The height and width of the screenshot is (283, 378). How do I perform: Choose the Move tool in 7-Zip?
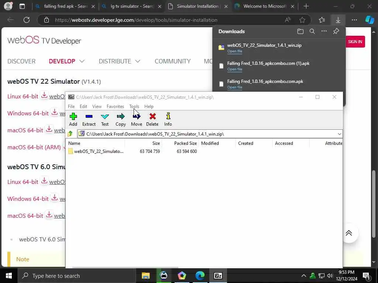tap(137, 119)
